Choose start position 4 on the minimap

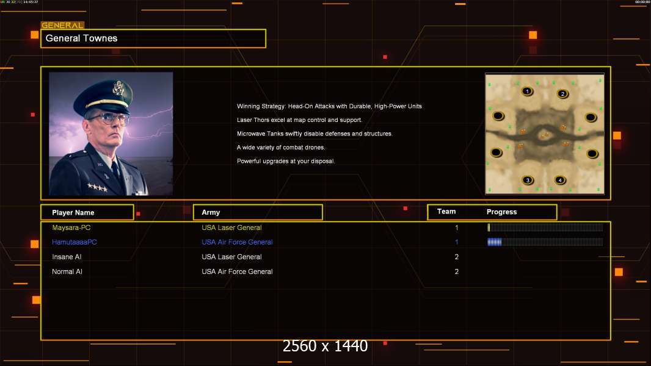coord(559,180)
